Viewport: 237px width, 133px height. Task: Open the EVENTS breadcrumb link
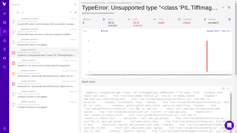click(x=138, y=3)
